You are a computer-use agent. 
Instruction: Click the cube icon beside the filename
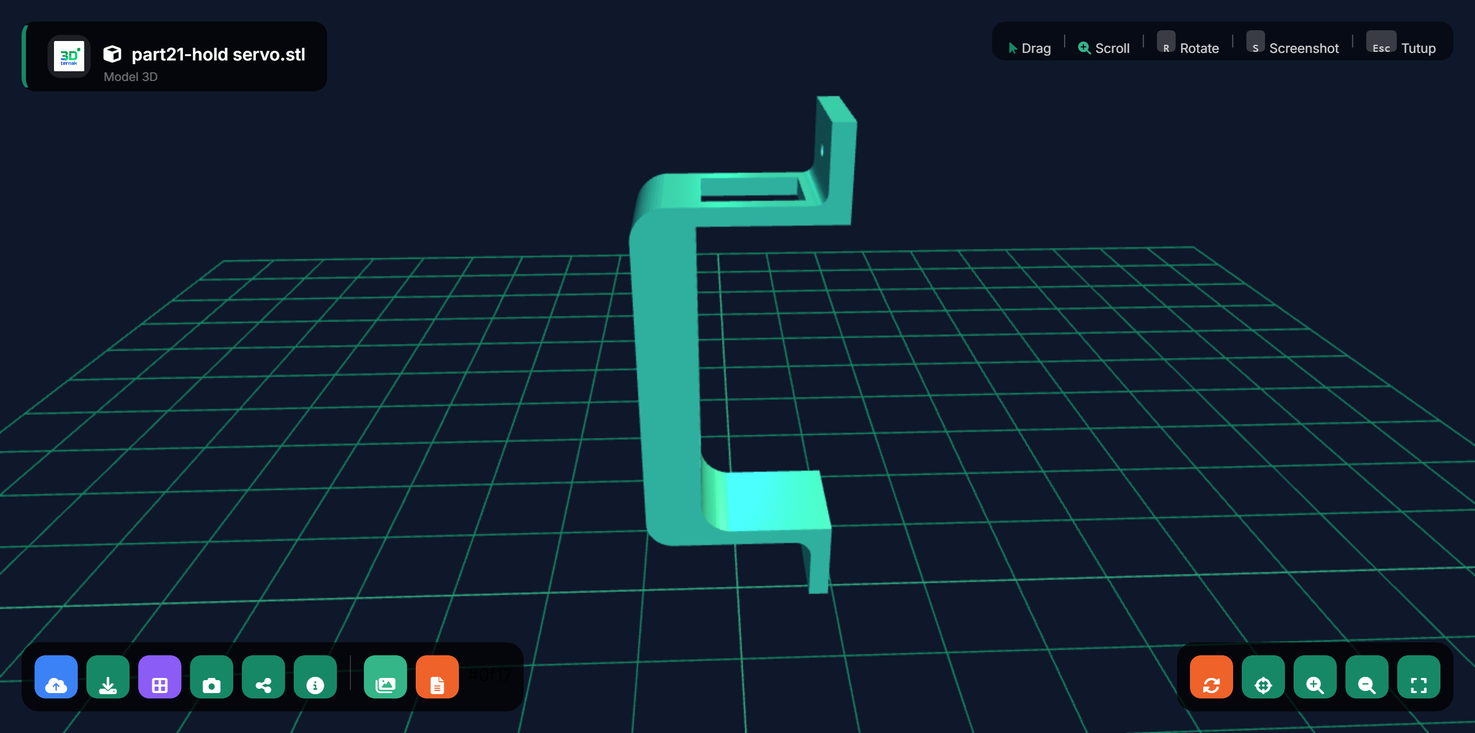tap(112, 54)
